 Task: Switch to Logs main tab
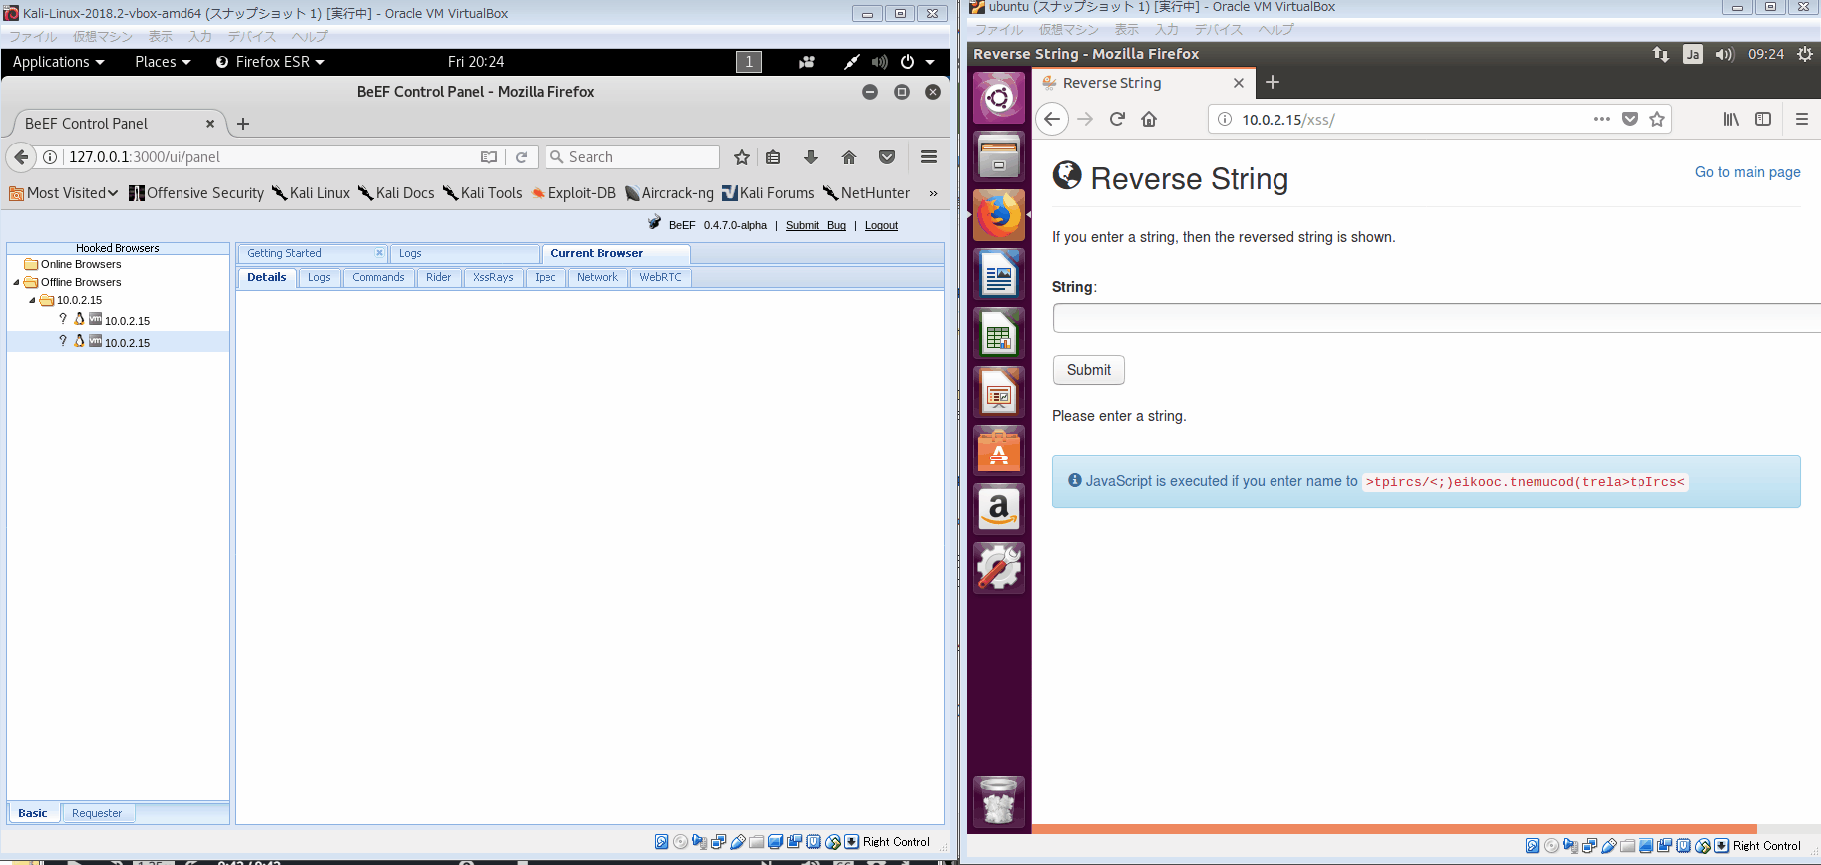(x=464, y=253)
